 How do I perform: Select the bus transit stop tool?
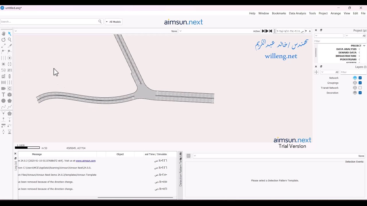coord(3,76)
